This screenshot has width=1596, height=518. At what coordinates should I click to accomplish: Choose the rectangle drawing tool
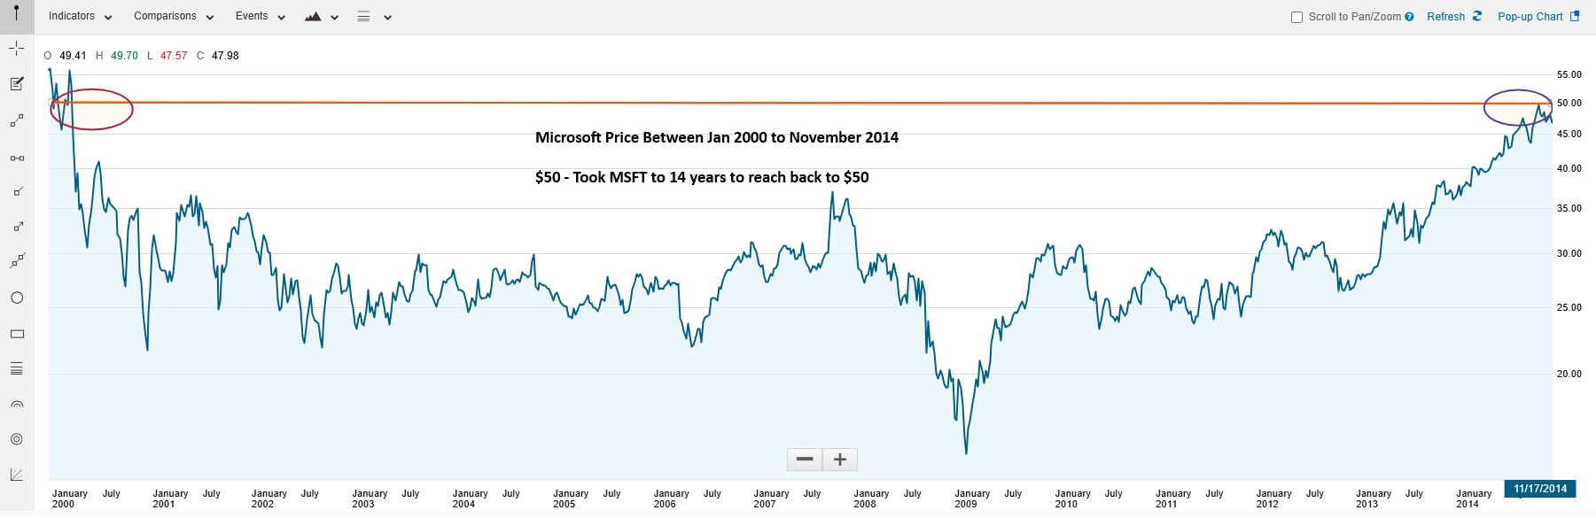click(16, 334)
